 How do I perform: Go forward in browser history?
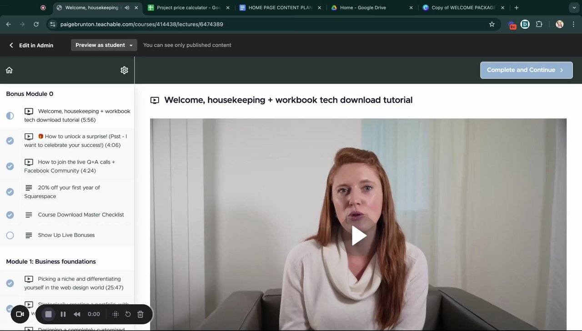22,24
